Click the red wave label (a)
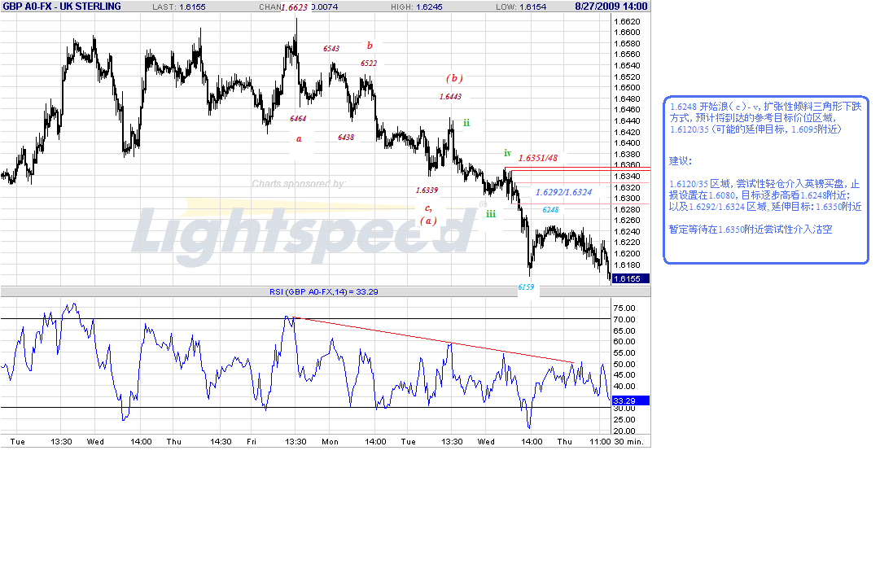Screen dimensions: 893x573 click(x=429, y=221)
